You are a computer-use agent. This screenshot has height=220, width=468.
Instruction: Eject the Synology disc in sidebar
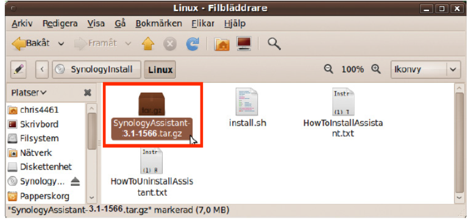(74, 181)
